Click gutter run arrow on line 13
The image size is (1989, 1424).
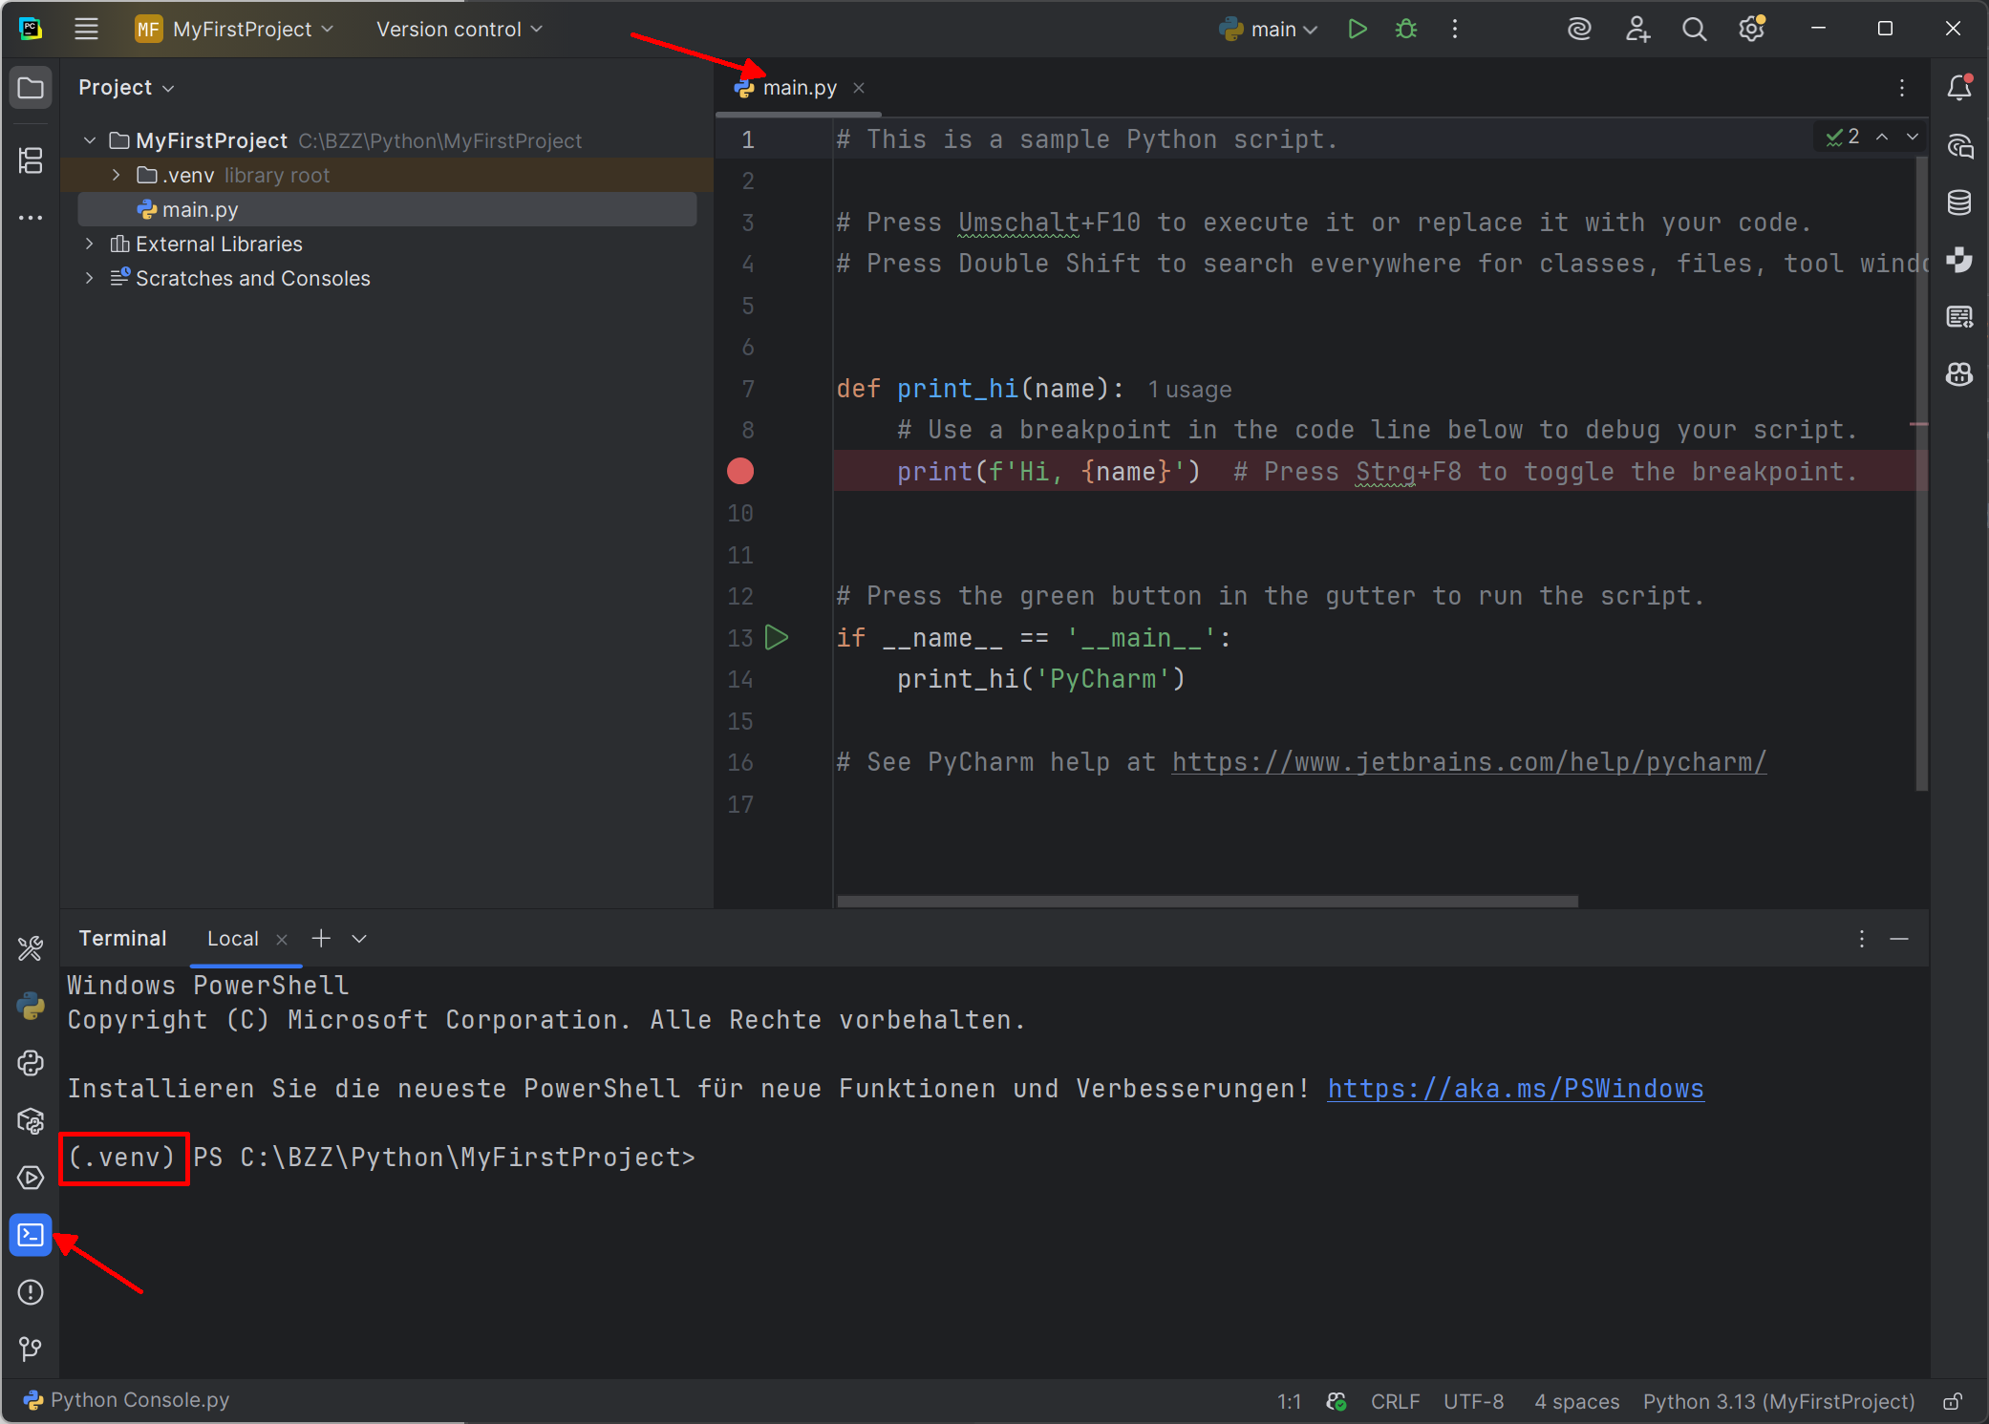[777, 637]
